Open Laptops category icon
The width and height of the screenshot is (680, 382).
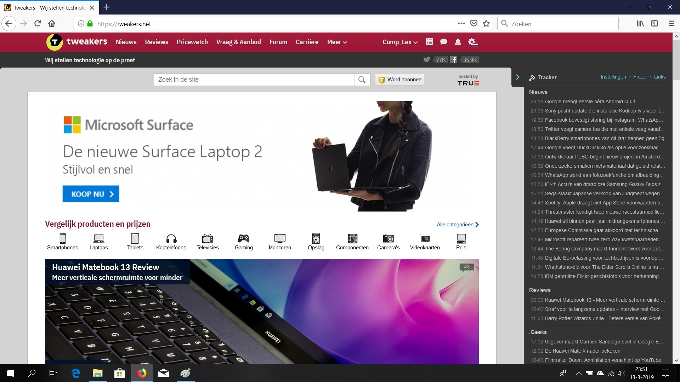pos(99,238)
